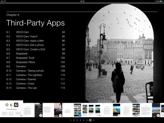Open VSCO Cam: Create a Grid section
The width and height of the screenshot is (164, 123).
(36, 49)
